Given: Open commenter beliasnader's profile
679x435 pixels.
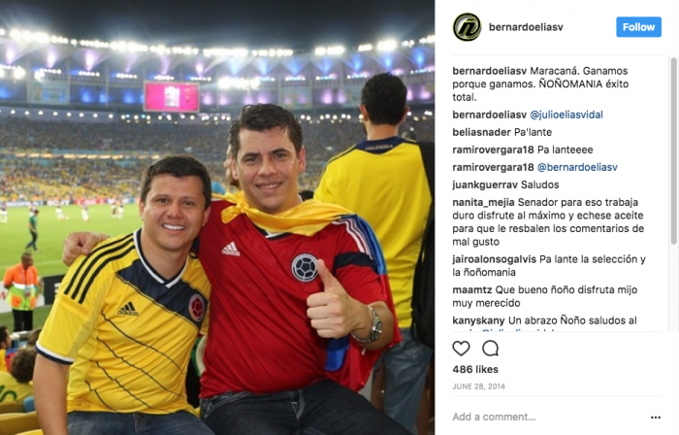Looking at the screenshot, I should click(x=481, y=132).
